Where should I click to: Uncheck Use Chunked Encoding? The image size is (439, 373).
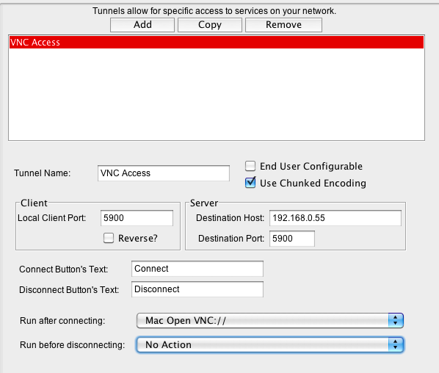[250, 183]
